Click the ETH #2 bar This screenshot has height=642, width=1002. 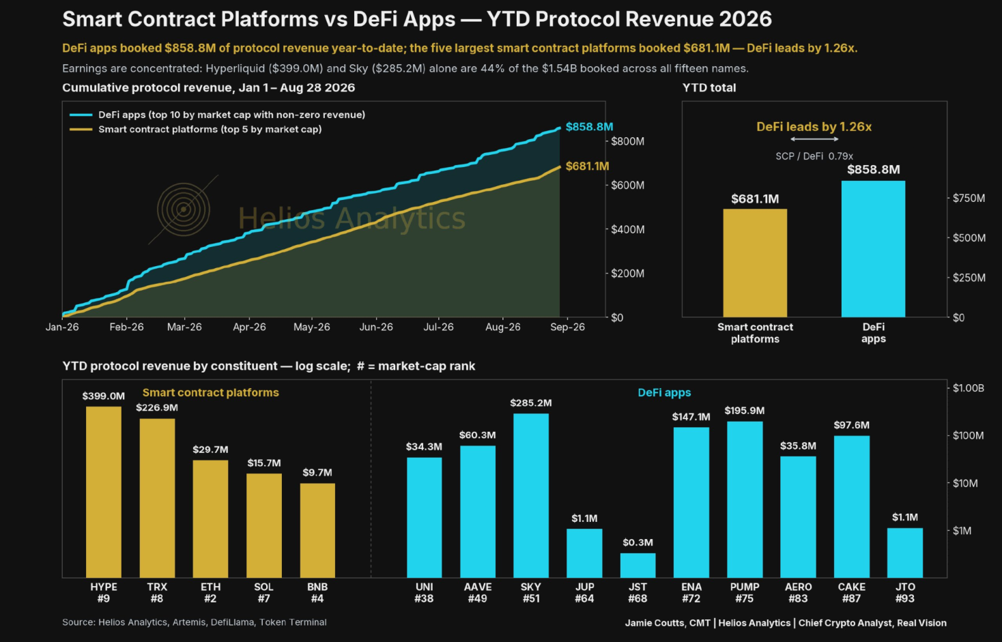[x=210, y=519]
